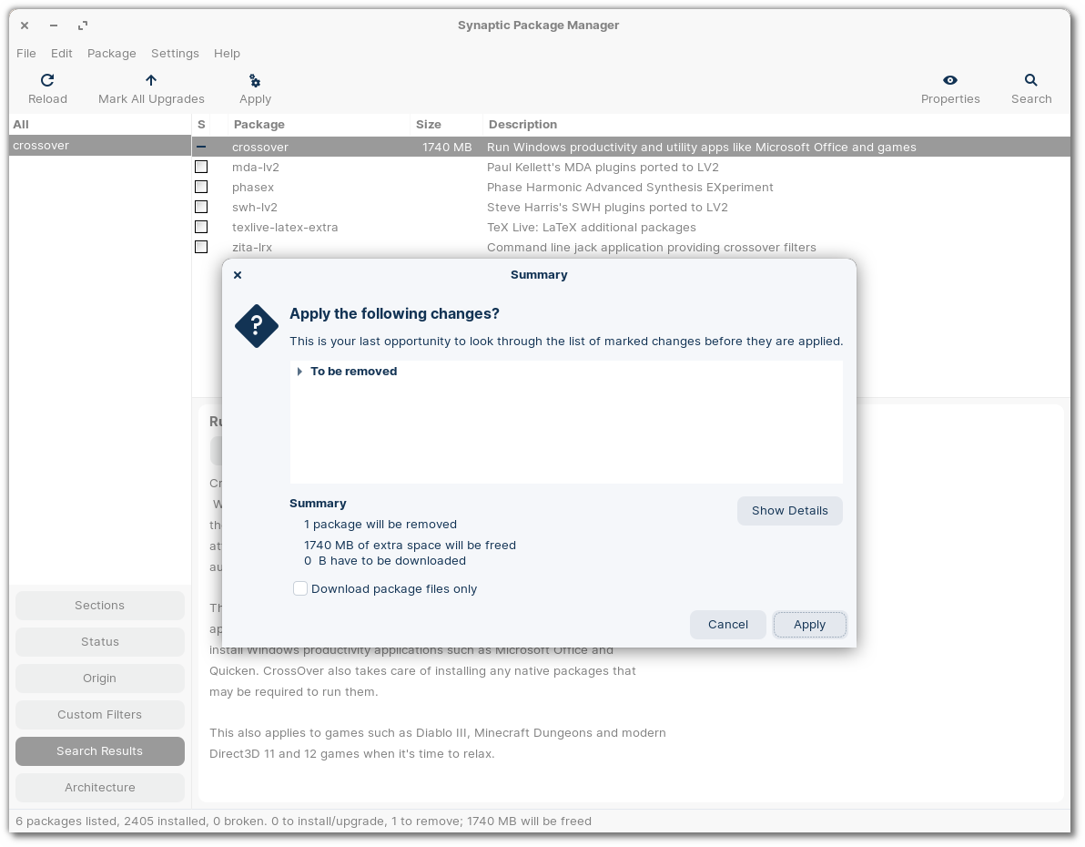Sort by the Package column header
The height and width of the screenshot is (847, 1085).
coord(319,125)
